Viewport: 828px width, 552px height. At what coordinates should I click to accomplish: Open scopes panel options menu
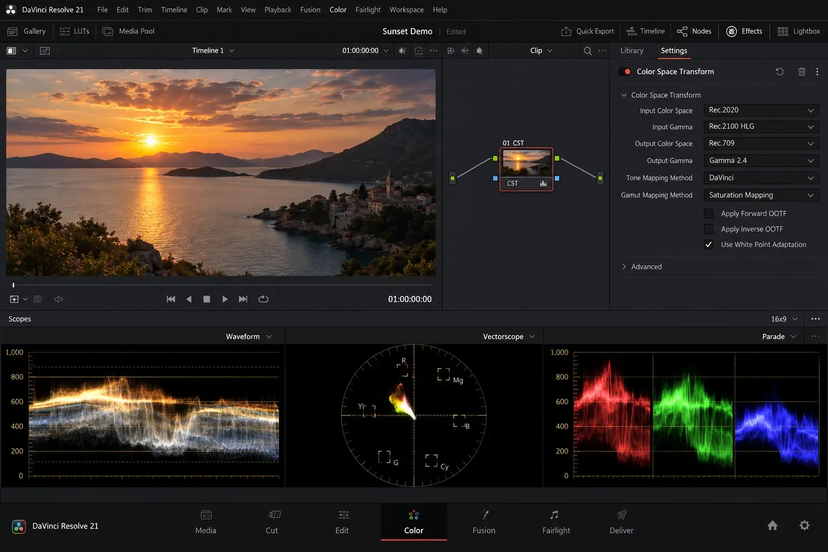(x=816, y=319)
